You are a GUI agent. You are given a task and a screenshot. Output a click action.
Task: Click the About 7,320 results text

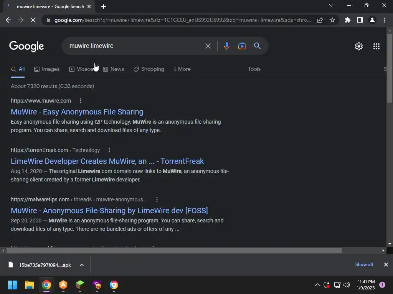click(x=52, y=86)
